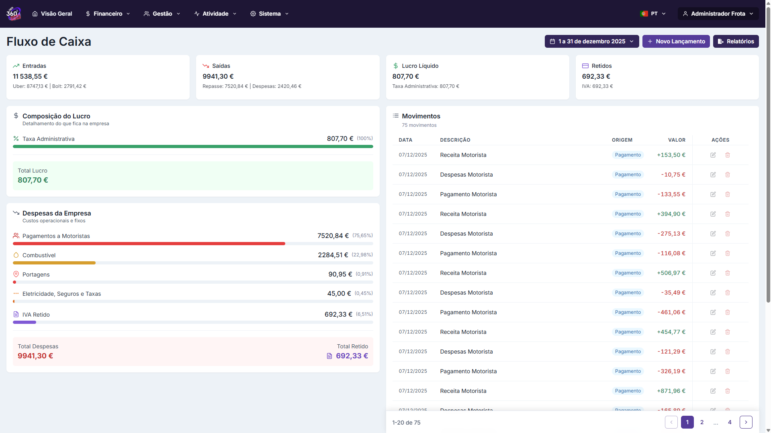This screenshot has width=771, height=433.
Task: Click Novo Lançamento button
Action: click(x=676, y=41)
